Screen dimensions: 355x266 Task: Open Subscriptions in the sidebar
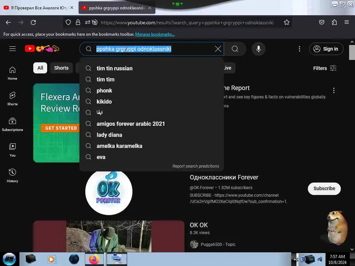coord(12,124)
